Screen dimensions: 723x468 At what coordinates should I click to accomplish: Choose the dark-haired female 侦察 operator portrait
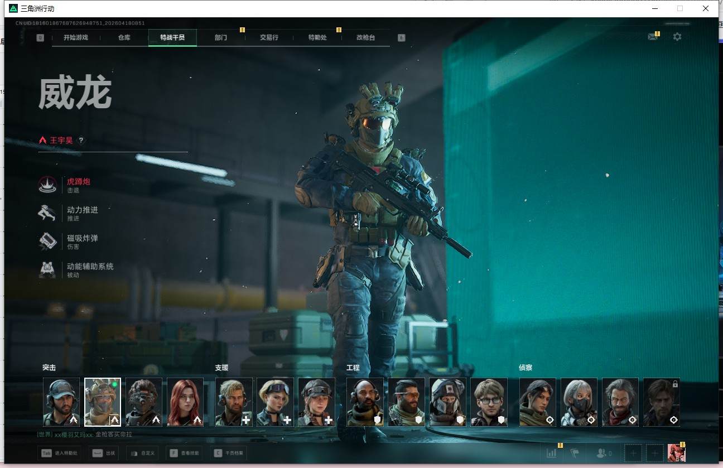(x=538, y=402)
